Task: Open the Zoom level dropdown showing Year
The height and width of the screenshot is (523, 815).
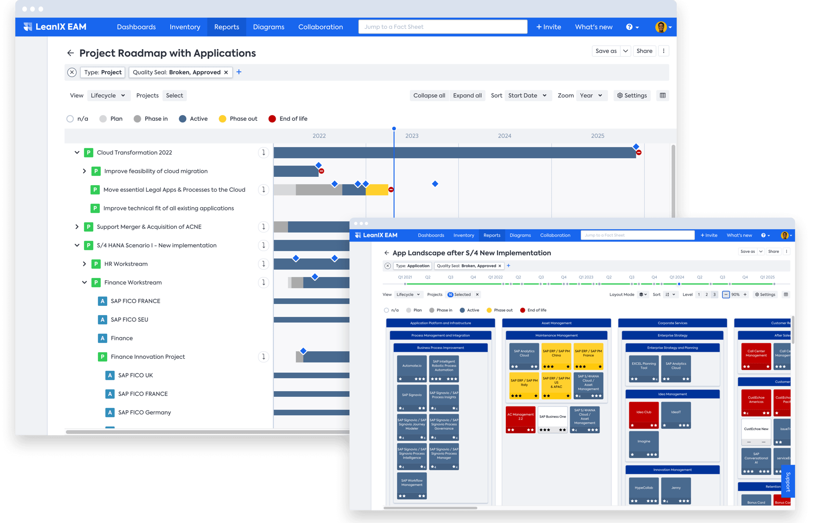Action: click(x=591, y=96)
